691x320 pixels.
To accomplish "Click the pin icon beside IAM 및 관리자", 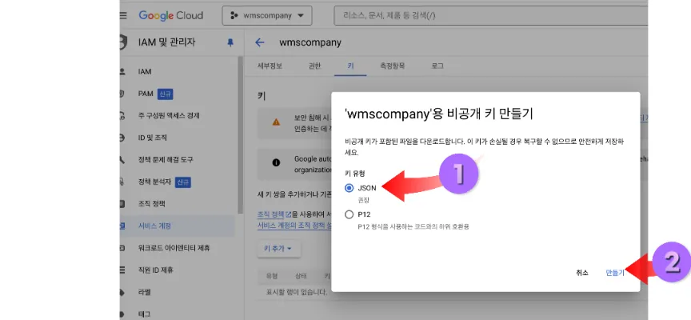I will pos(230,42).
